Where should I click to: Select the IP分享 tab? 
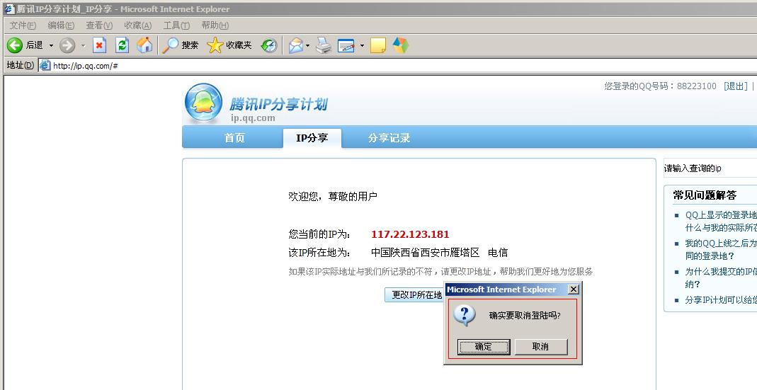312,138
